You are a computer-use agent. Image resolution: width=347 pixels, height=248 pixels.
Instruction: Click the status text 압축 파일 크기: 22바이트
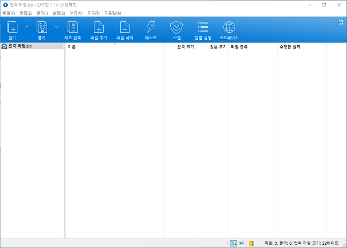point(316,243)
